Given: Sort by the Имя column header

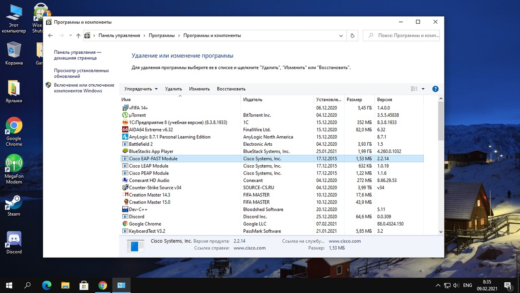Looking at the screenshot, I should (x=180, y=99).
